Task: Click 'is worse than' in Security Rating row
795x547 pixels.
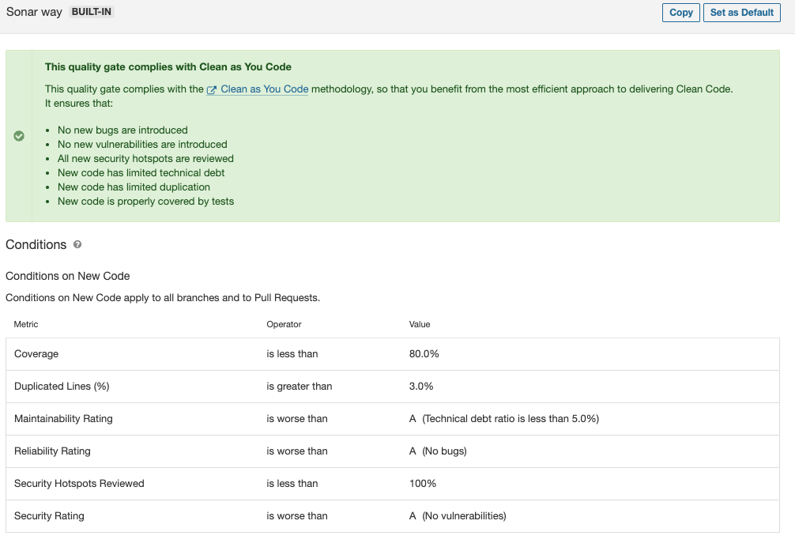Action: click(x=297, y=516)
